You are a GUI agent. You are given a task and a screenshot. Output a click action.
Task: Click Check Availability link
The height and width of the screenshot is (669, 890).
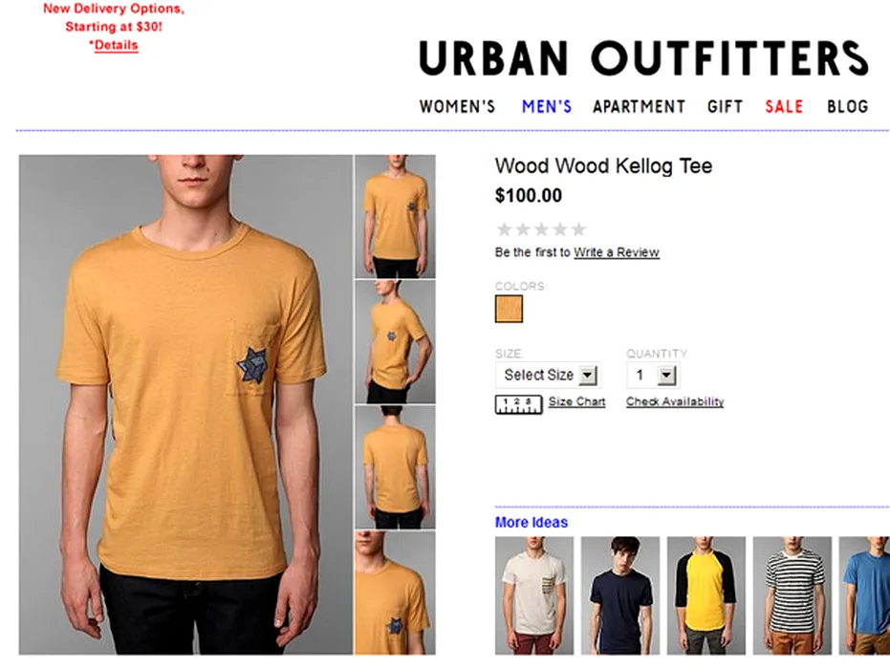pyautogui.click(x=675, y=401)
